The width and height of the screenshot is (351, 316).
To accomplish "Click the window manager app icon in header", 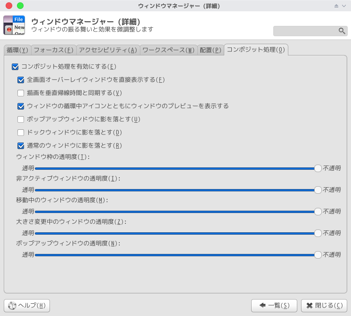I will (x=14, y=25).
